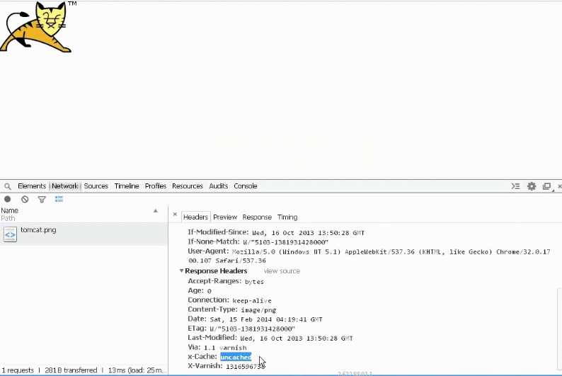
Task: Show the console drawer icon
Action: coord(515,186)
